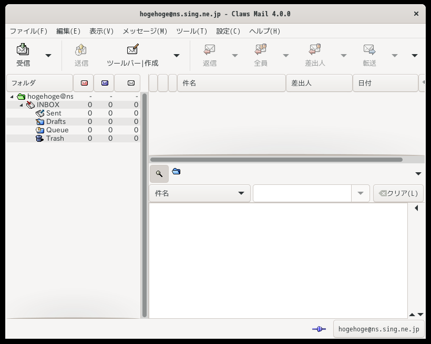
Task: Toggle the quick search magnifier button
Action: [159, 174]
